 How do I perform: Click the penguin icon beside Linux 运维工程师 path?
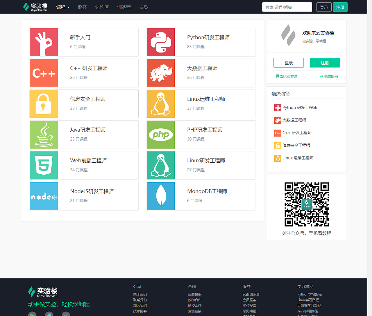[x=278, y=158]
